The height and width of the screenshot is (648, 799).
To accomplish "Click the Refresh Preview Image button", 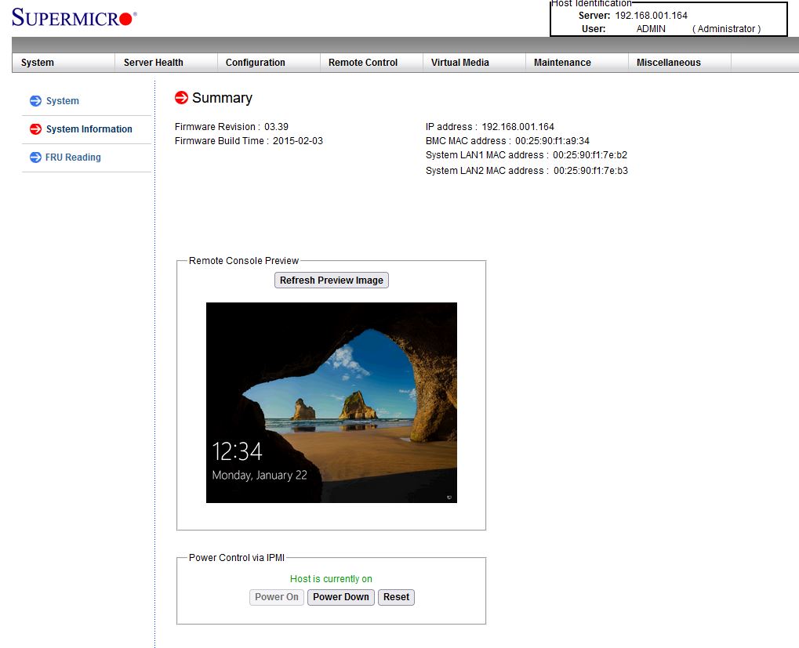I will click(331, 281).
